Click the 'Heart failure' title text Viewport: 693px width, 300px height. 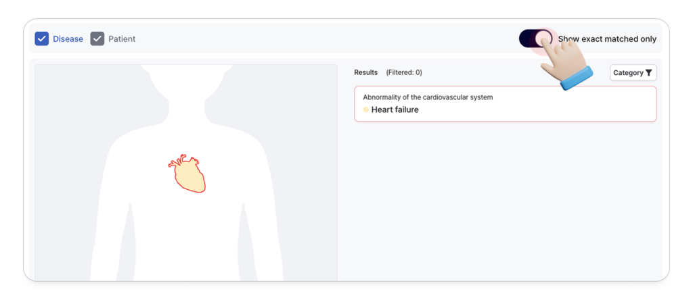pos(395,109)
